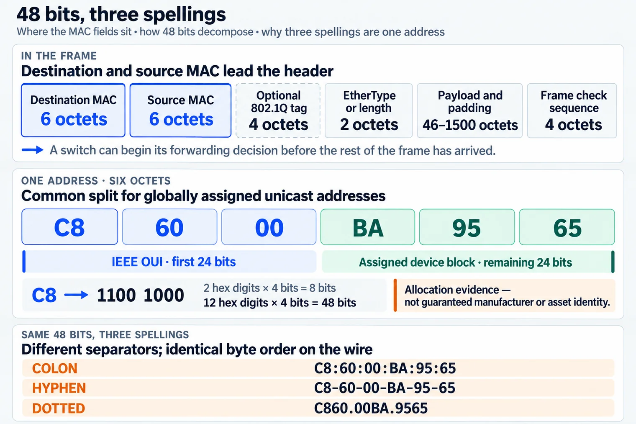Select the BA octet box

(368, 227)
